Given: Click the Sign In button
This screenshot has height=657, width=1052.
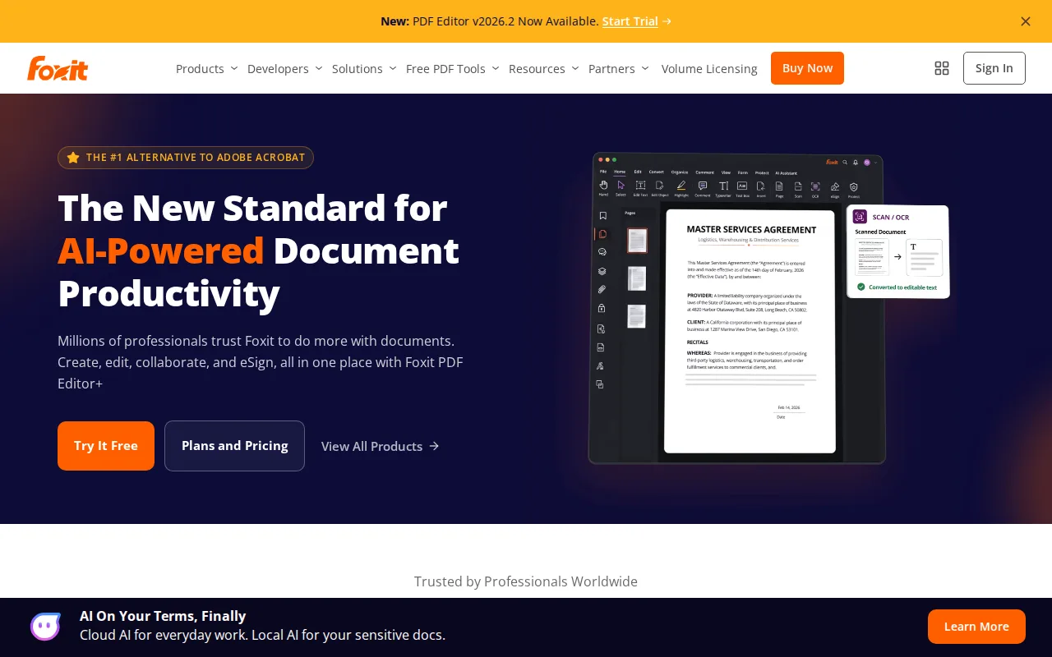Looking at the screenshot, I should tap(994, 68).
